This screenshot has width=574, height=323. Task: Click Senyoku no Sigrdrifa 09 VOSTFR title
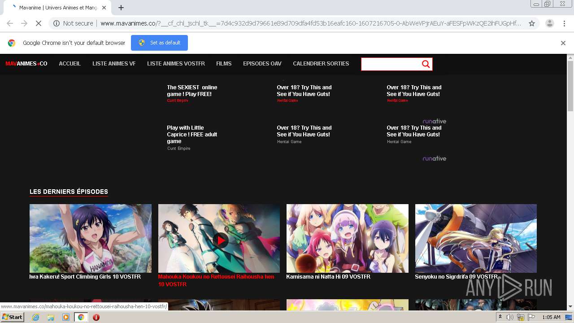click(x=457, y=277)
